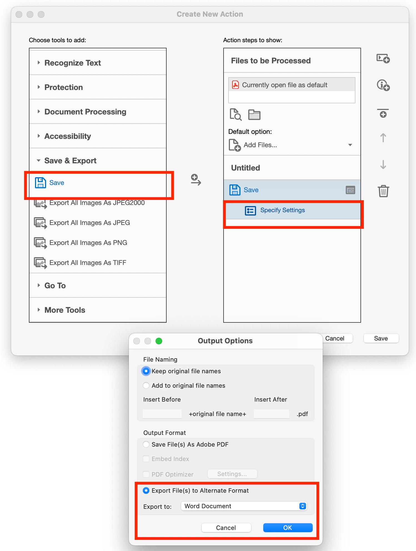The width and height of the screenshot is (416, 551).
Task: Click the trash Remove icon
Action: 383,191
